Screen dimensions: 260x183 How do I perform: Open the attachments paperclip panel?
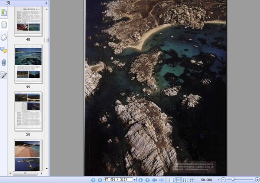4,62
